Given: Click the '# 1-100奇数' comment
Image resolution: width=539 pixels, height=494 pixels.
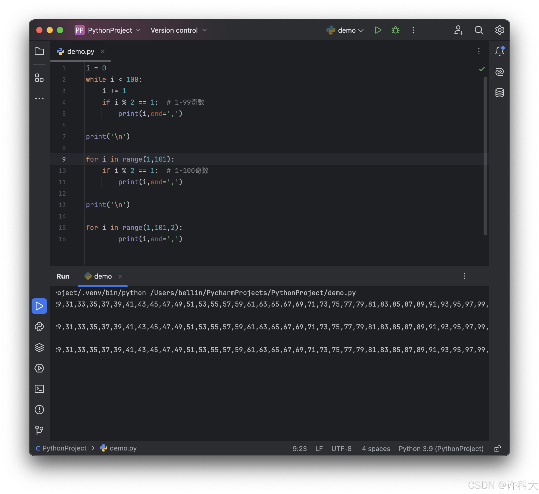Looking at the screenshot, I should [x=187, y=171].
